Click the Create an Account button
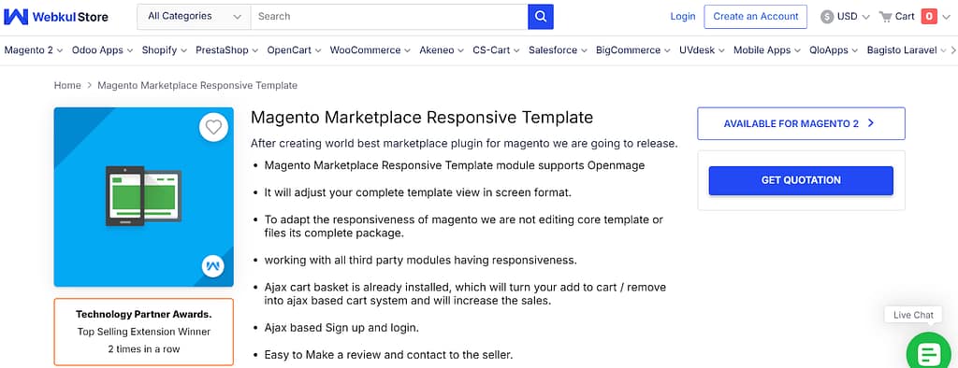The image size is (958, 368). tap(755, 17)
